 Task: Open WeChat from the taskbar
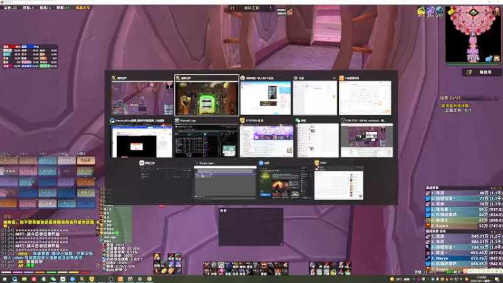click(x=53, y=279)
